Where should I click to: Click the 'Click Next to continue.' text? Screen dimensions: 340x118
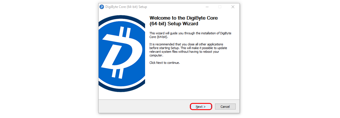(165, 63)
